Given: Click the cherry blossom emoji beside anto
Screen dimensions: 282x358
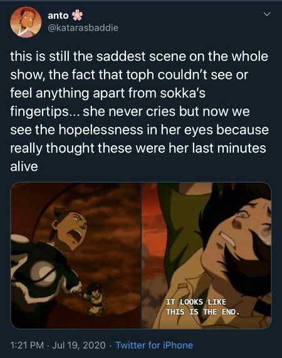Looking at the screenshot, I should coord(77,15).
